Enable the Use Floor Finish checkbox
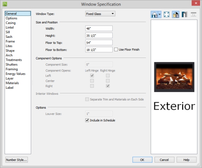 click(116, 50)
